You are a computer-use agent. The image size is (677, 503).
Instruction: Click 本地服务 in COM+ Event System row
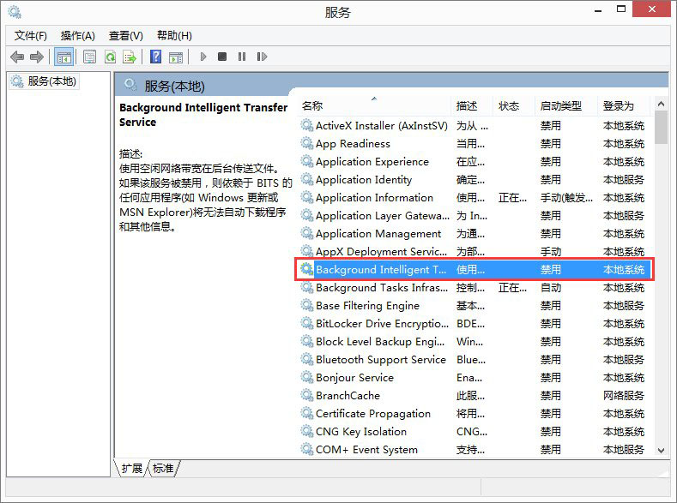click(624, 450)
